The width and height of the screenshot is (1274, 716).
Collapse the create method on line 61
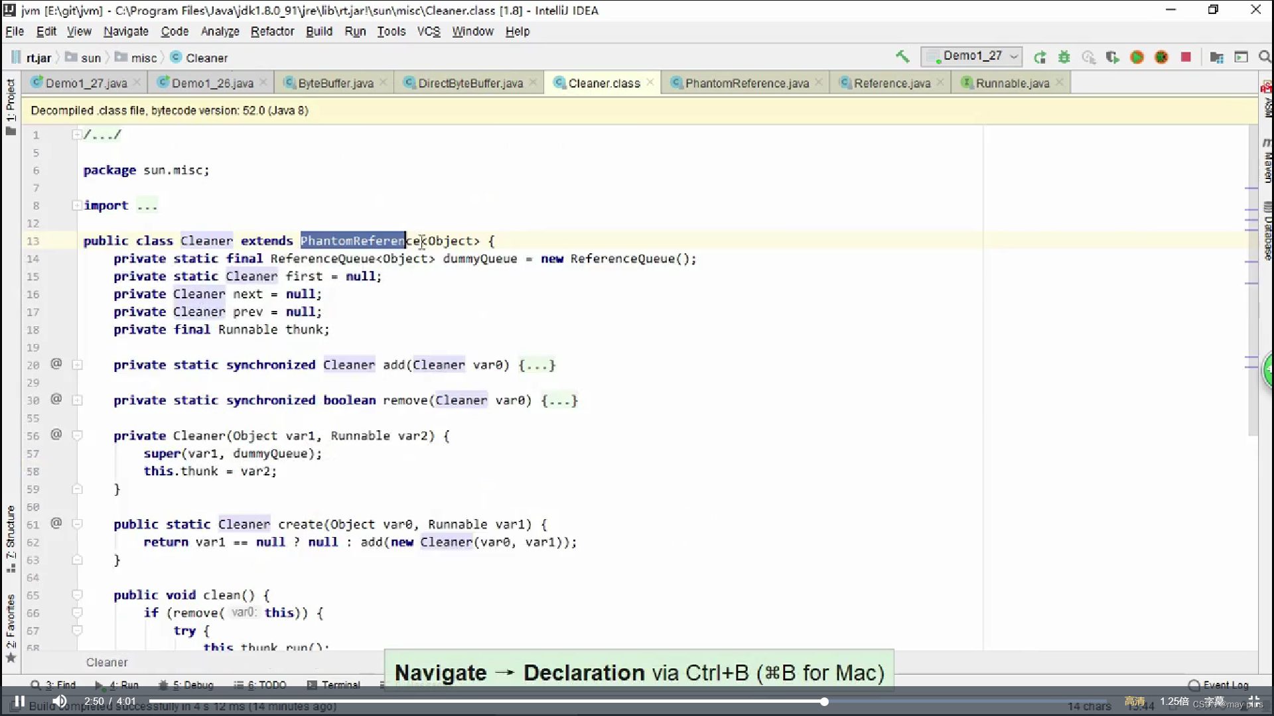(77, 524)
